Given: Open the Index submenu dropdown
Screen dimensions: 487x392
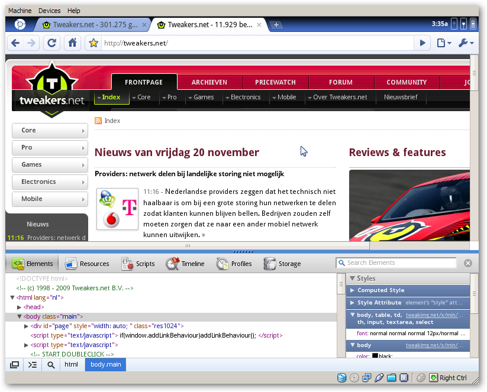Looking at the screenshot, I should pos(111,97).
